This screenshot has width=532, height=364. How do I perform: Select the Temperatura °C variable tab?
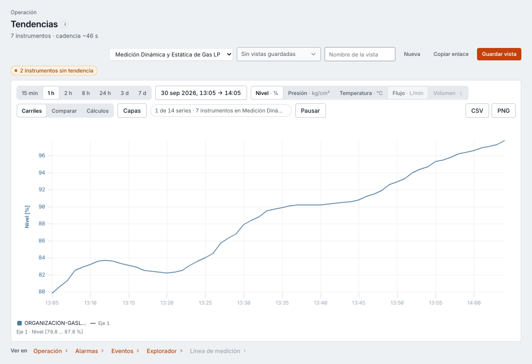pyautogui.click(x=361, y=93)
